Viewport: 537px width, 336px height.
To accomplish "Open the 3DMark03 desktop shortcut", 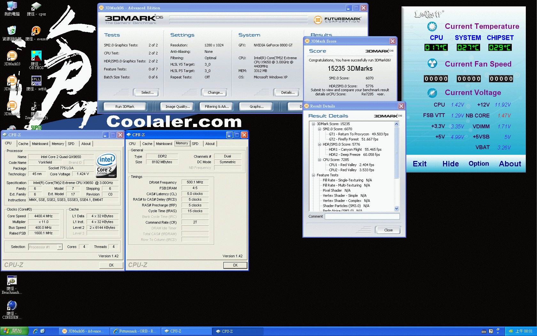I will point(12,58).
